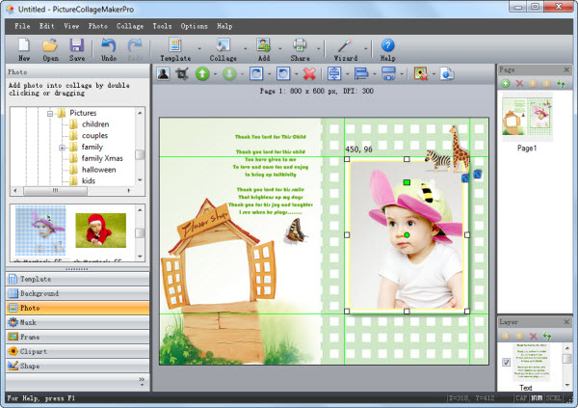Open the Share toolbar dropdown arrow
The height and width of the screenshot is (408, 578).
click(317, 48)
